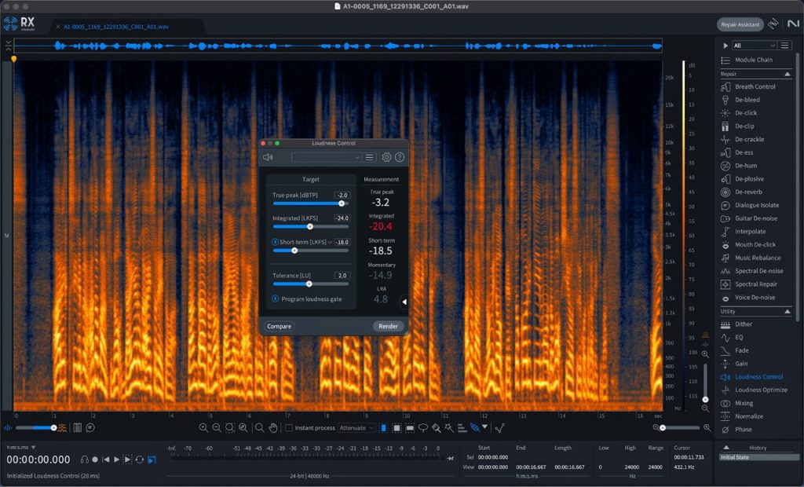Viewport: 804px width, 487px height.
Task: Collapse the Repair section
Action: [x=788, y=74]
